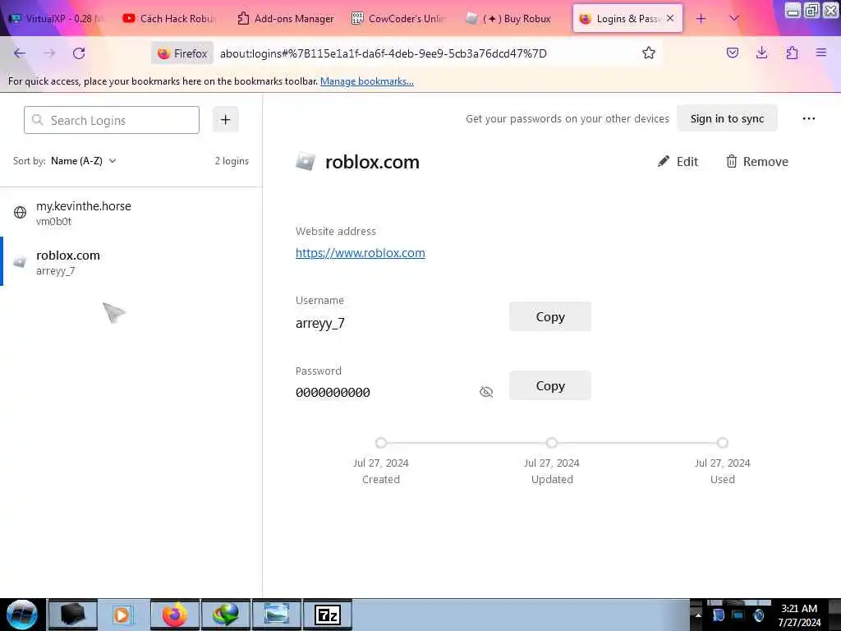Screen dimensions: 841x631
Task: Open a new tab with plus icon
Action: click(701, 19)
